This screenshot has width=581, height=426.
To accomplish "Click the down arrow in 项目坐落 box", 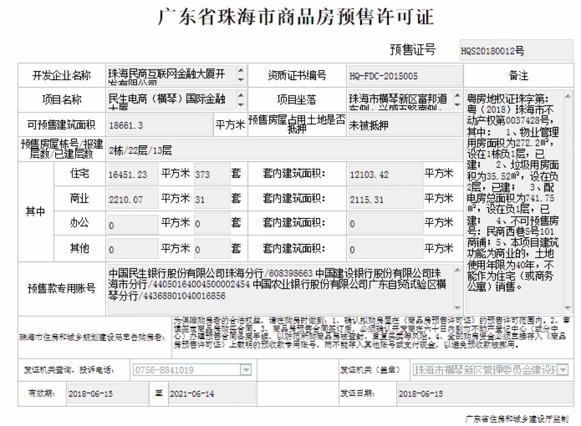I will pos(458,105).
